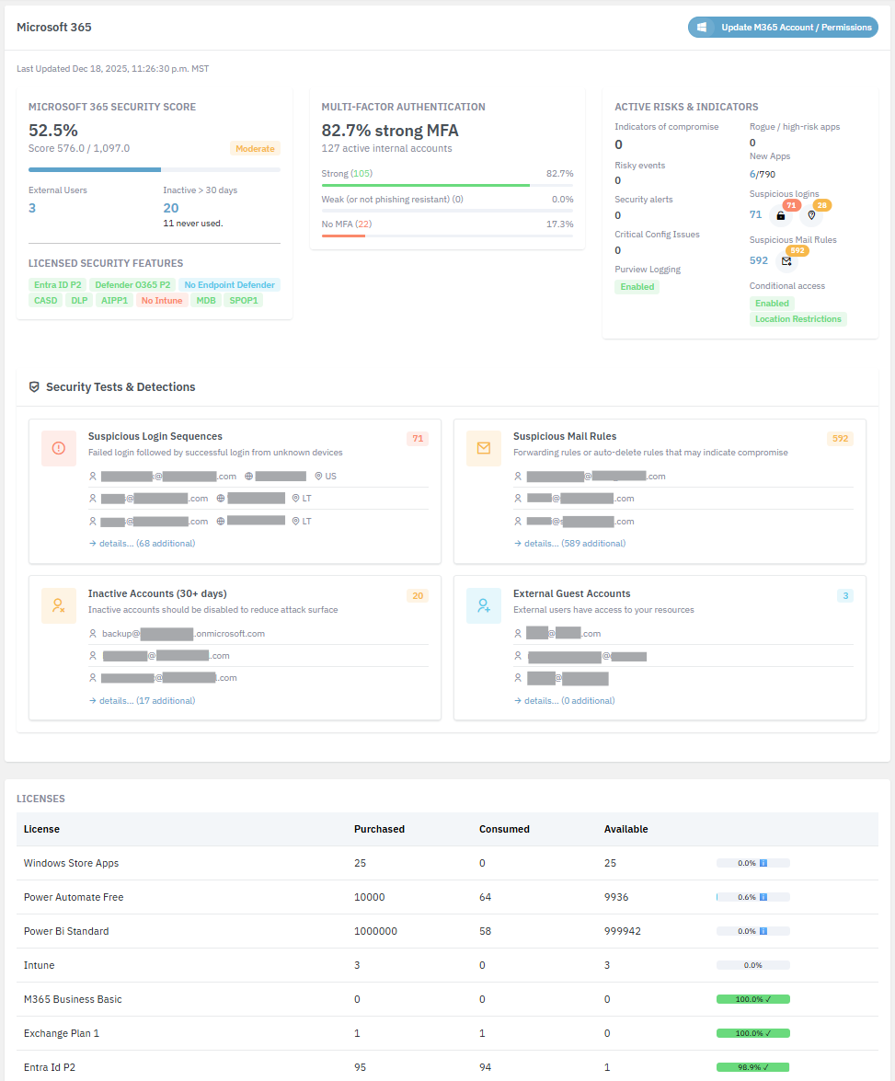The image size is (895, 1081).
Task: Click the user-plus icon on External Guest Accounts card
Action: tap(484, 605)
